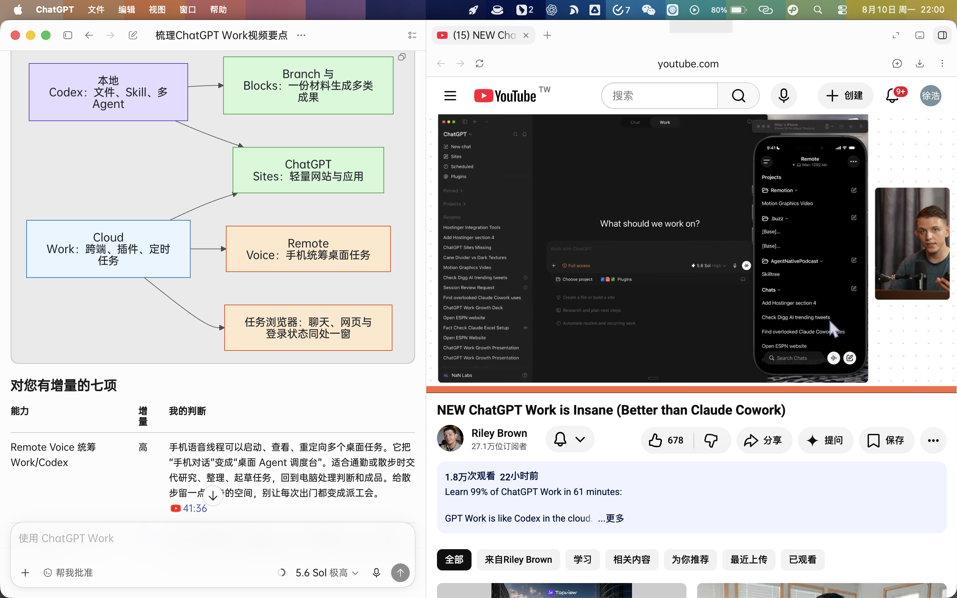This screenshot has height=598, width=957.
Task: Open the 5.6 Sol 极高 model dropdown
Action: [327, 572]
